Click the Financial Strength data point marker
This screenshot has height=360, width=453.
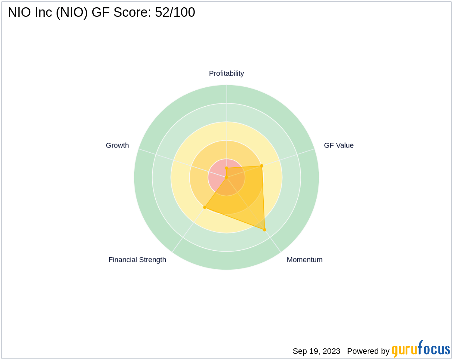(x=205, y=207)
